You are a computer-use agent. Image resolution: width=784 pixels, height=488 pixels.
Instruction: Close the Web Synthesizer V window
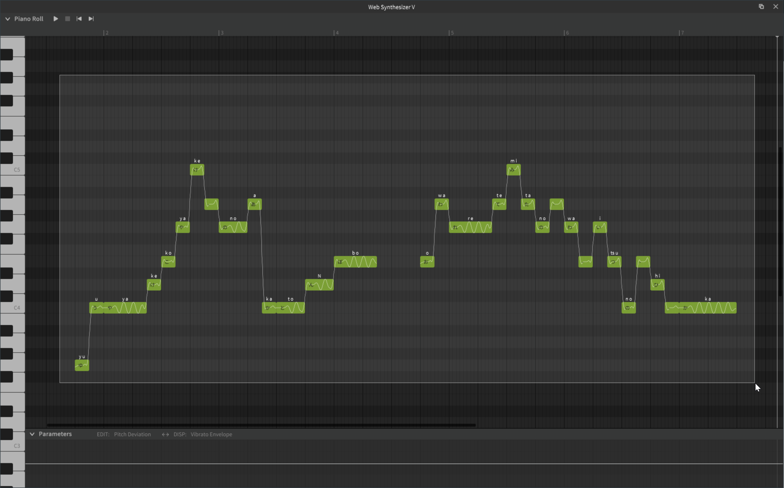coord(776,6)
